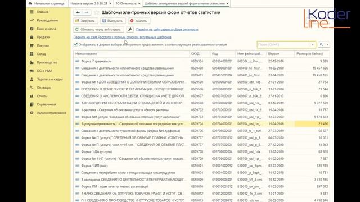Open the Справочники sidebar icon
The image size is (360, 202).
[31, 104]
